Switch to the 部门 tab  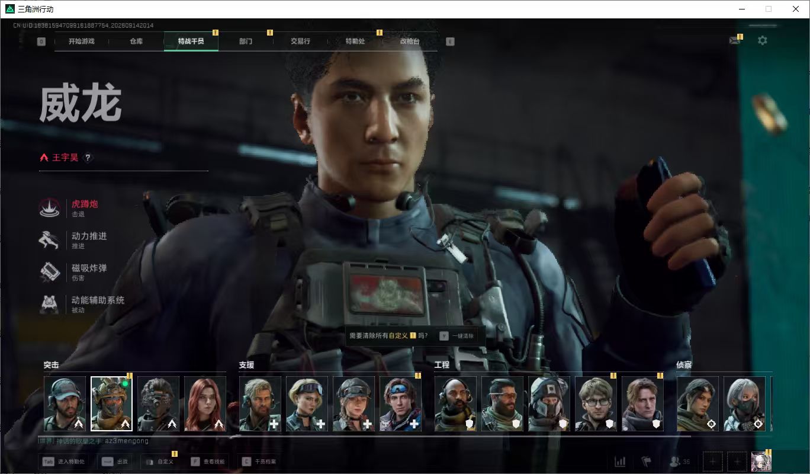tap(246, 41)
